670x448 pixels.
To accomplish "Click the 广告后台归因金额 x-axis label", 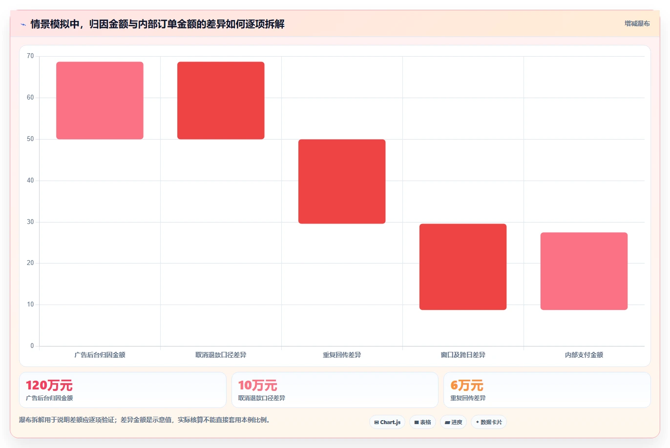I will coord(100,355).
